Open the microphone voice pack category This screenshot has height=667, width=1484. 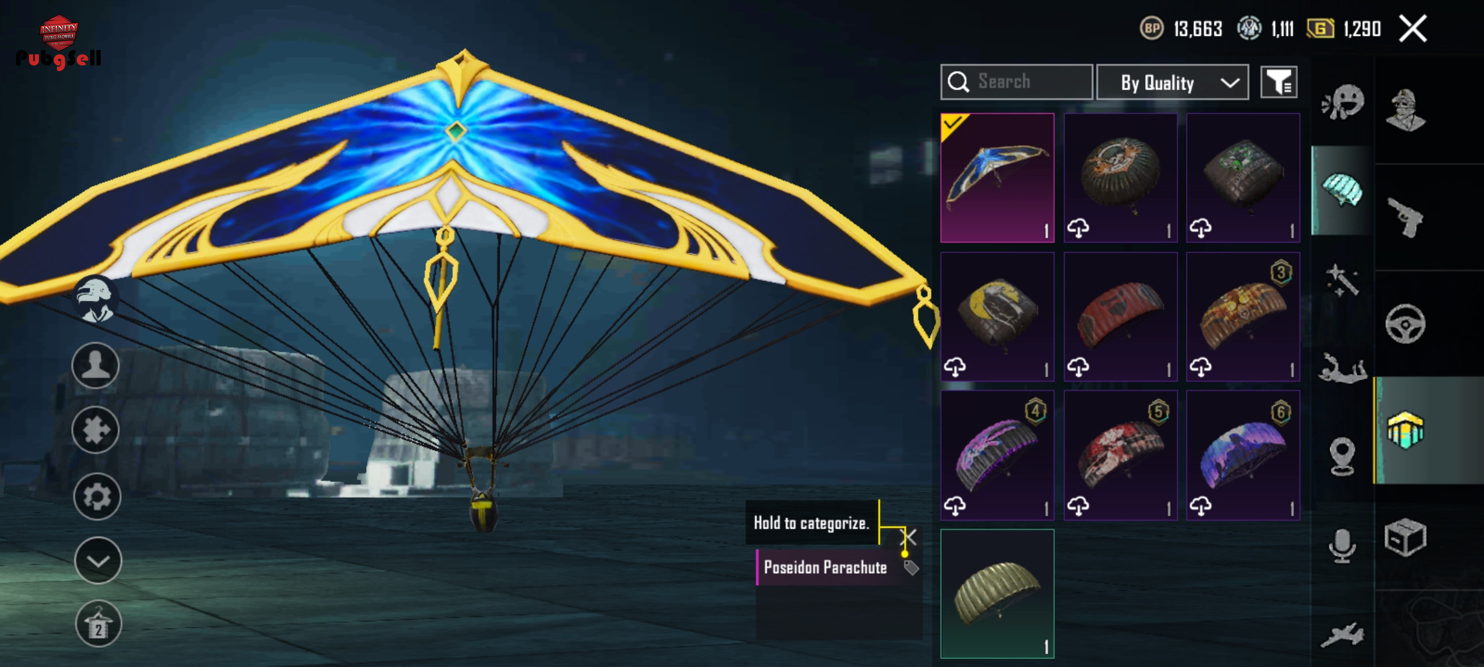[1342, 545]
